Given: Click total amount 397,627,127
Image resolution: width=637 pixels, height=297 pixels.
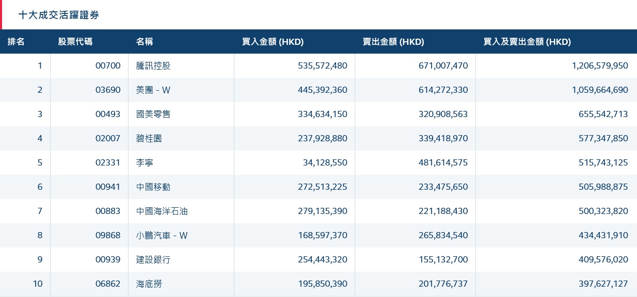Looking at the screenshot, I should click(x=603, y=284).
